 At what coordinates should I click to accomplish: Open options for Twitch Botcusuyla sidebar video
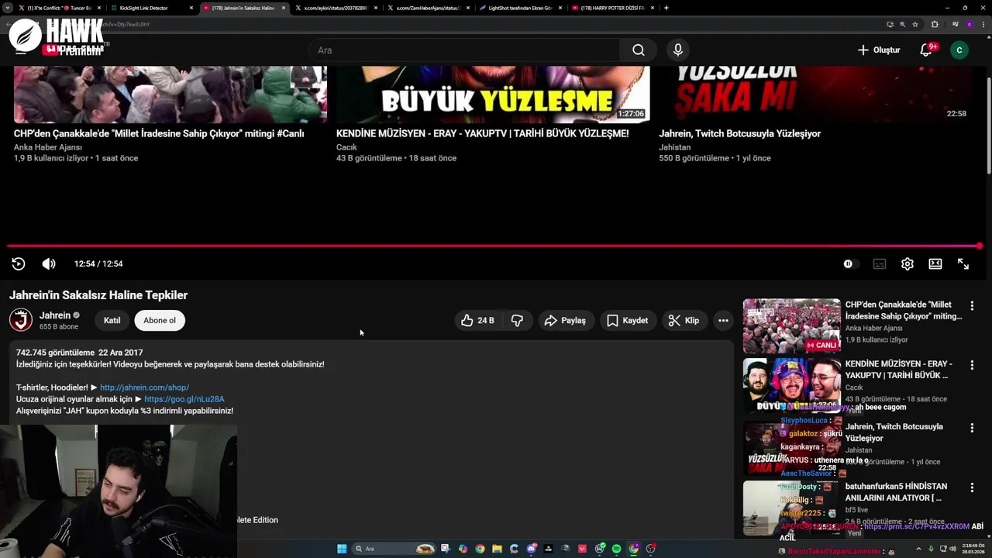(x=972, y=428)
